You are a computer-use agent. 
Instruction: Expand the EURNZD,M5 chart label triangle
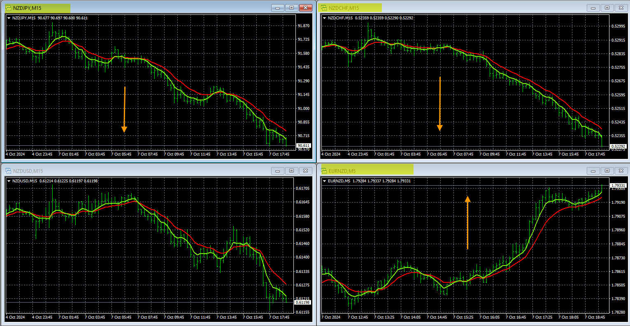click(x=325, y=181)
